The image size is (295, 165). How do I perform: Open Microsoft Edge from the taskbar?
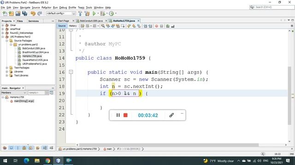point(26,160)
